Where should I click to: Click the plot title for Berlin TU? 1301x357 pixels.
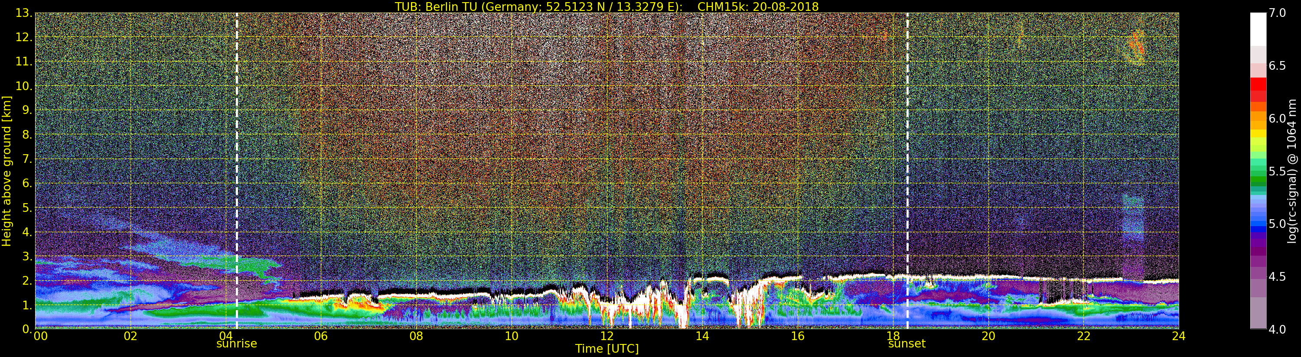tap(606, 6)
